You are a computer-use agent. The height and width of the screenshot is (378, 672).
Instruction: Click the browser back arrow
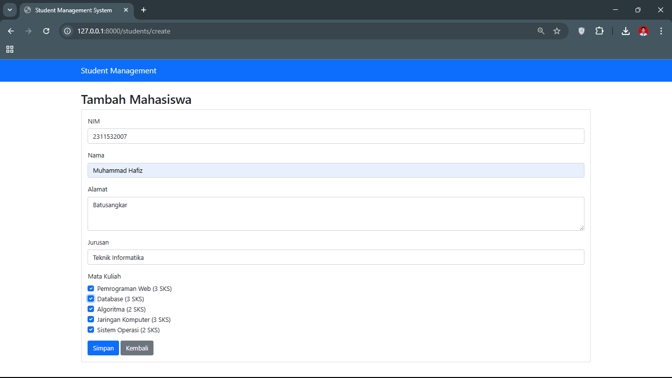pyautogui.click(x=11, y=31)
